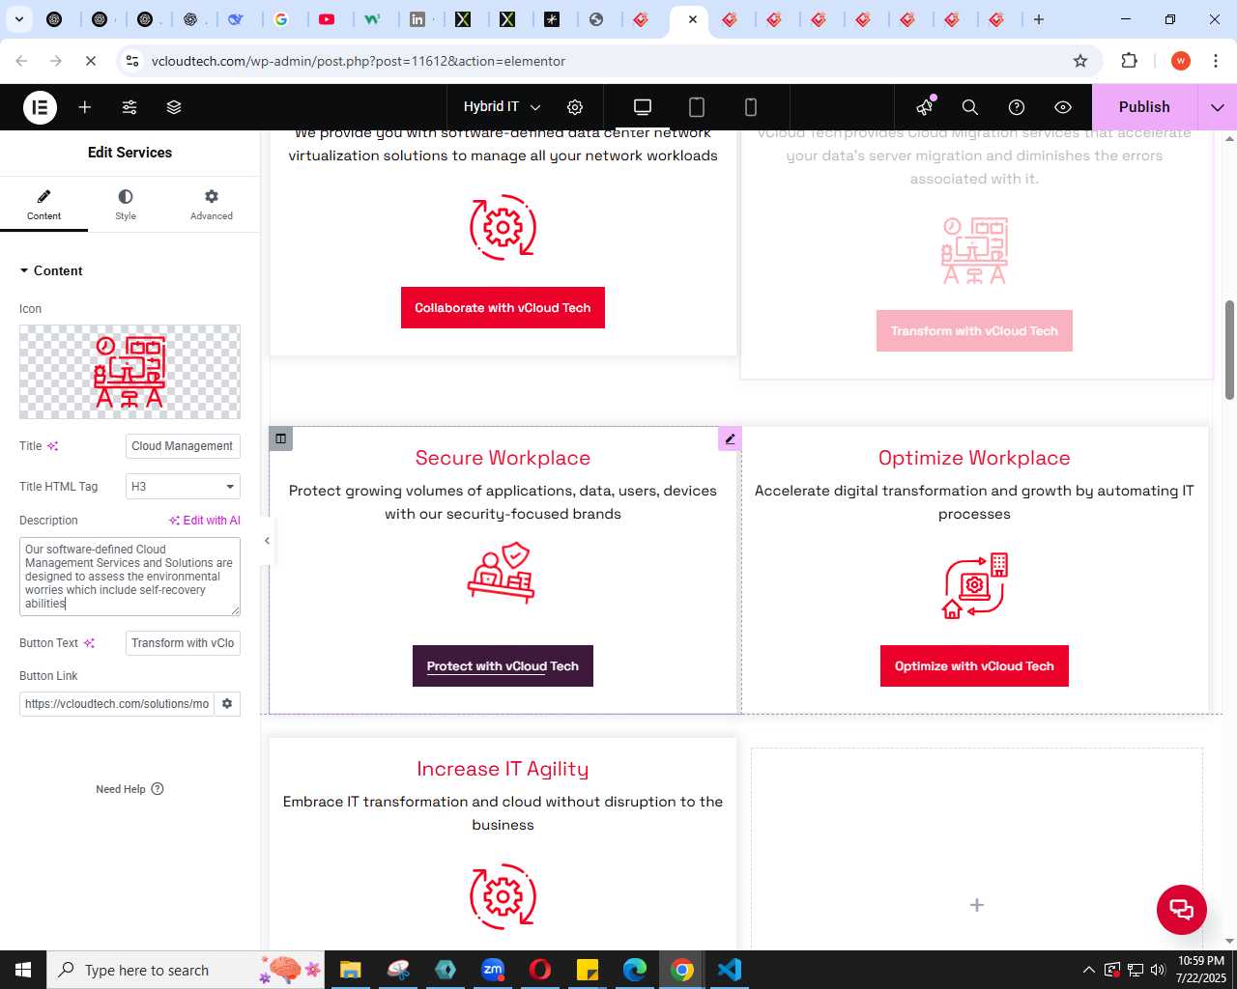Screen dimensions: 1237x989
Task: Edit Button Text field
Action: [183, 643]
